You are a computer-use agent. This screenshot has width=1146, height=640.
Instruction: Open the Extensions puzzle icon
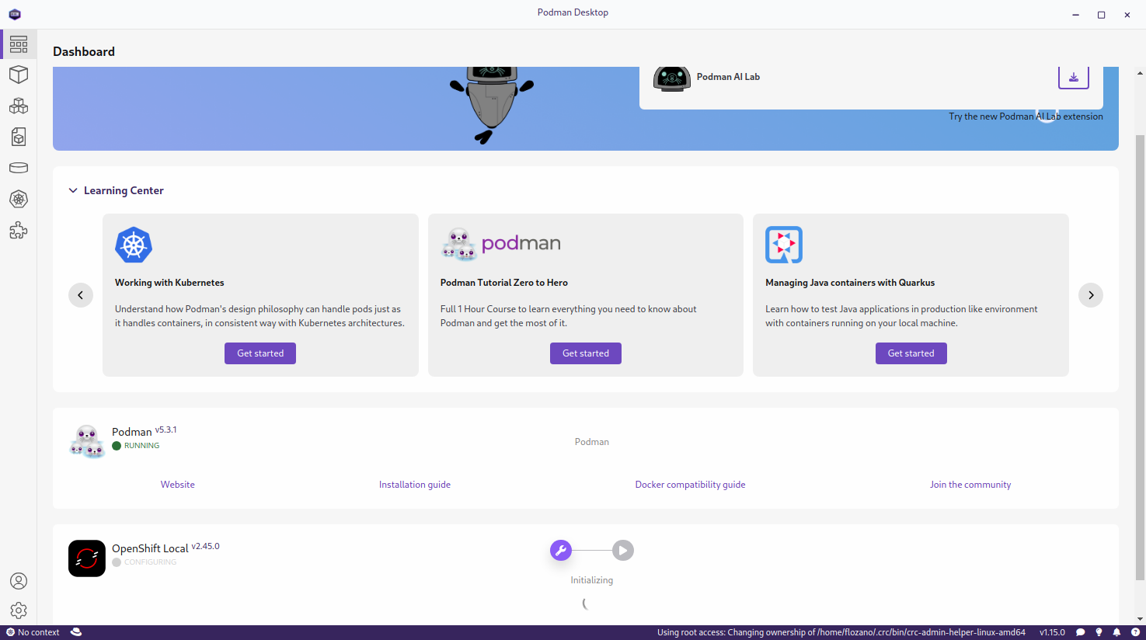click(x=19, y=230)
